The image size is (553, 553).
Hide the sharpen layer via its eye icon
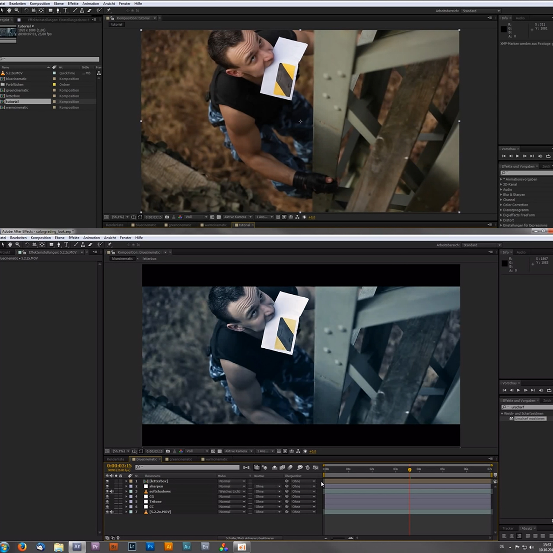click(x=107, y=486)
